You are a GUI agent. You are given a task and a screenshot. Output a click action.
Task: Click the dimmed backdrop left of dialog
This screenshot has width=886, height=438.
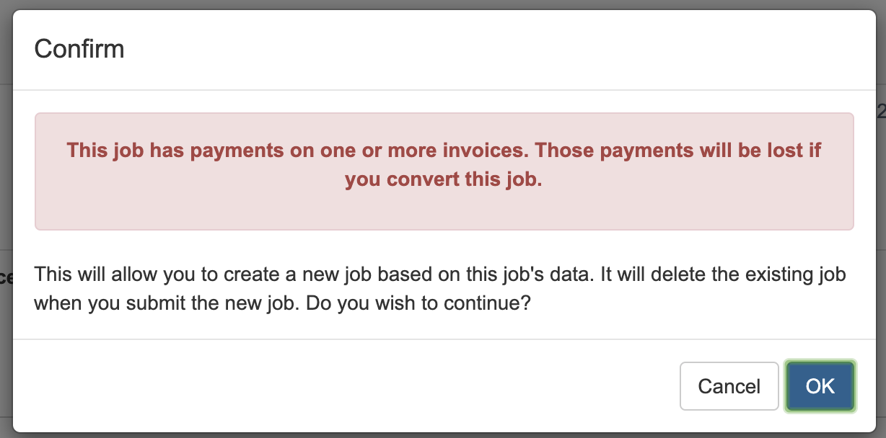point(6,216)
